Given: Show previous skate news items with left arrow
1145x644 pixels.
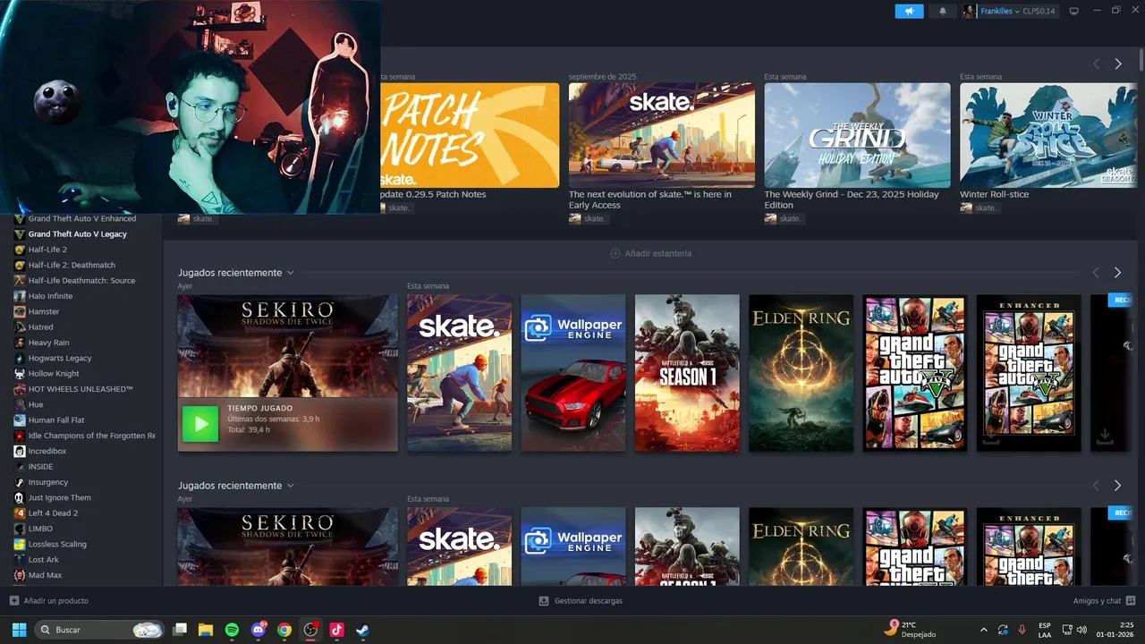Looking at the screenshot, I should 1096,64.
